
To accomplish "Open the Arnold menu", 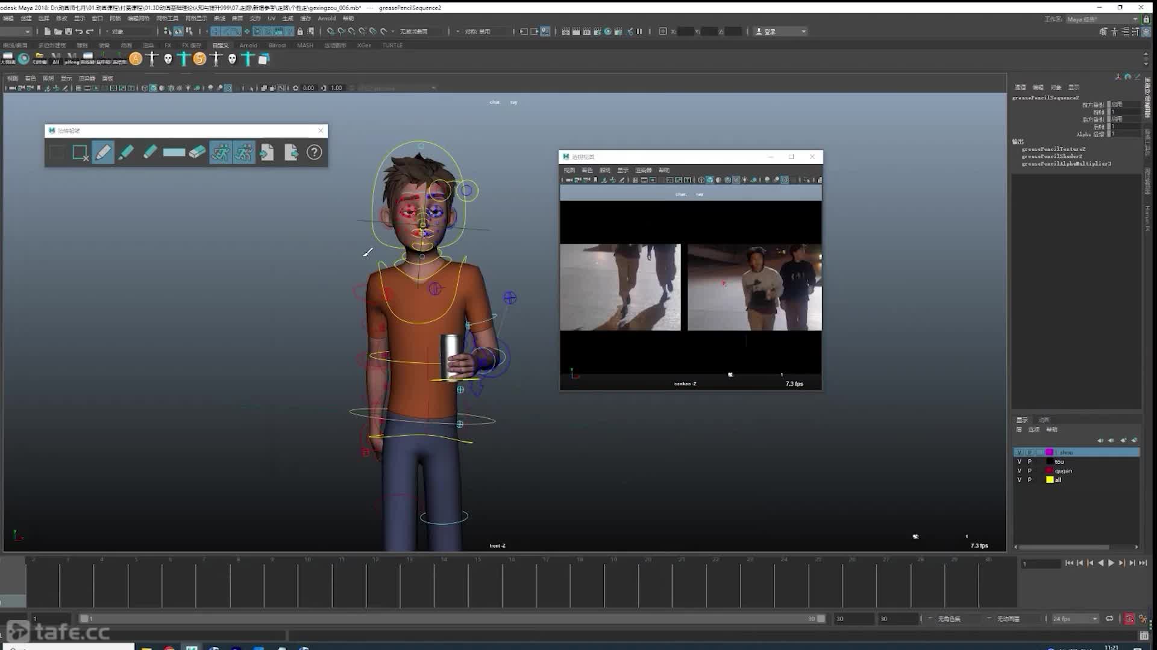I will click(327, 18).
